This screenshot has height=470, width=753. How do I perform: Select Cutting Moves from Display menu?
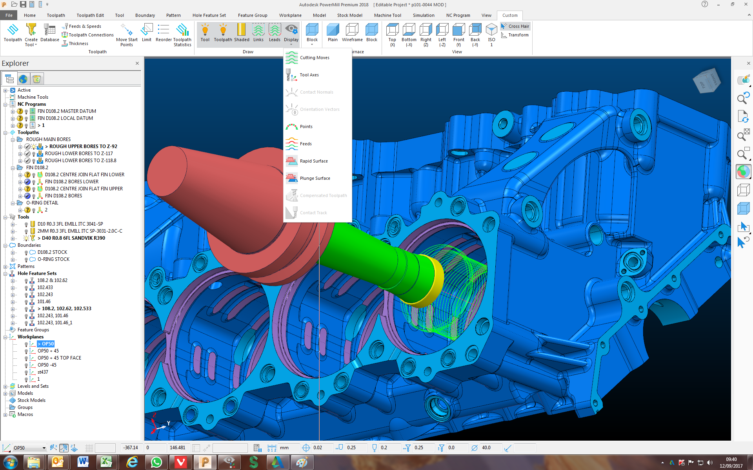pos(314,58)
